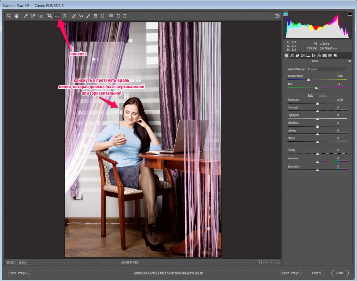Screen dimensions: 357x281
Task: Select the Crop tool
Action: [x=50, y=16]
